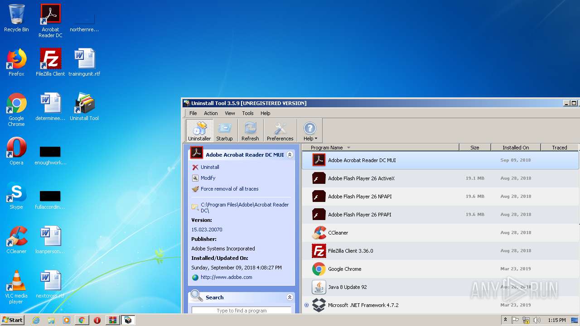Open the Help menu in menu bar
This screenshot has height=326, width=580.
[266, 113]
